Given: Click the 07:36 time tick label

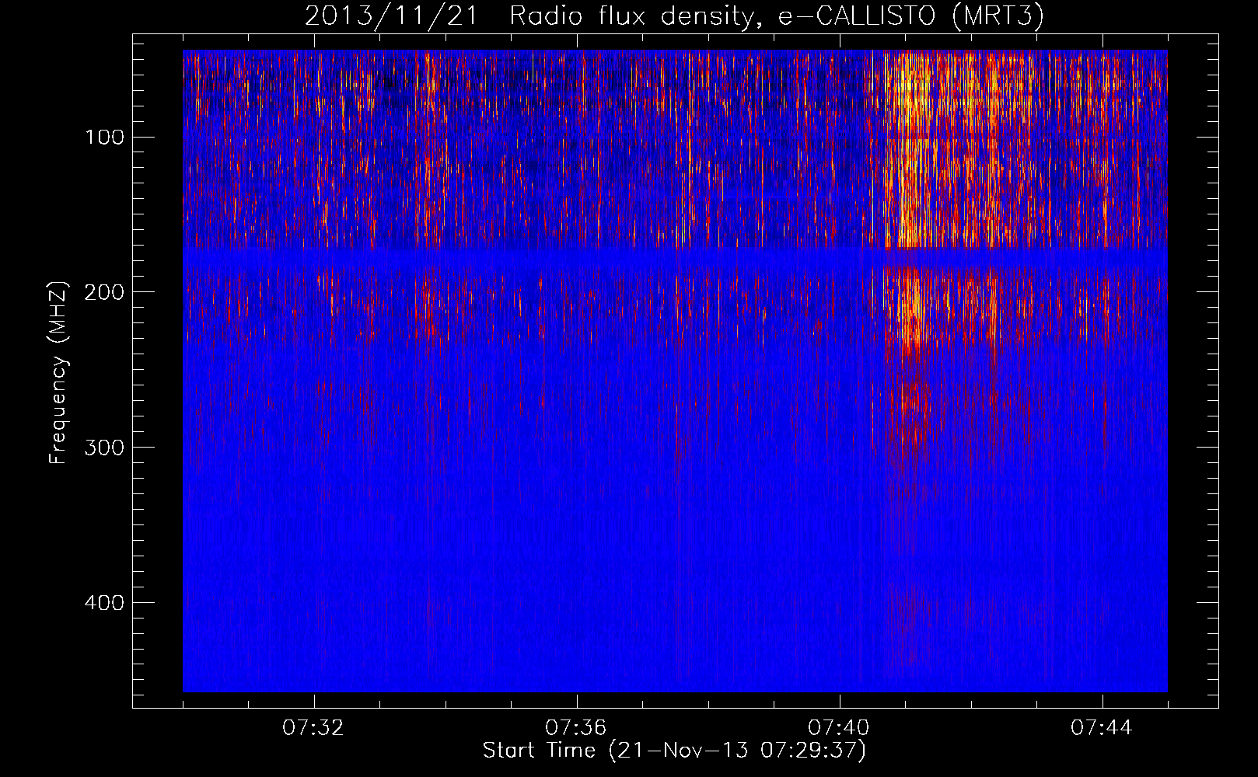Looking at the screenshot, I should [576, 728].
